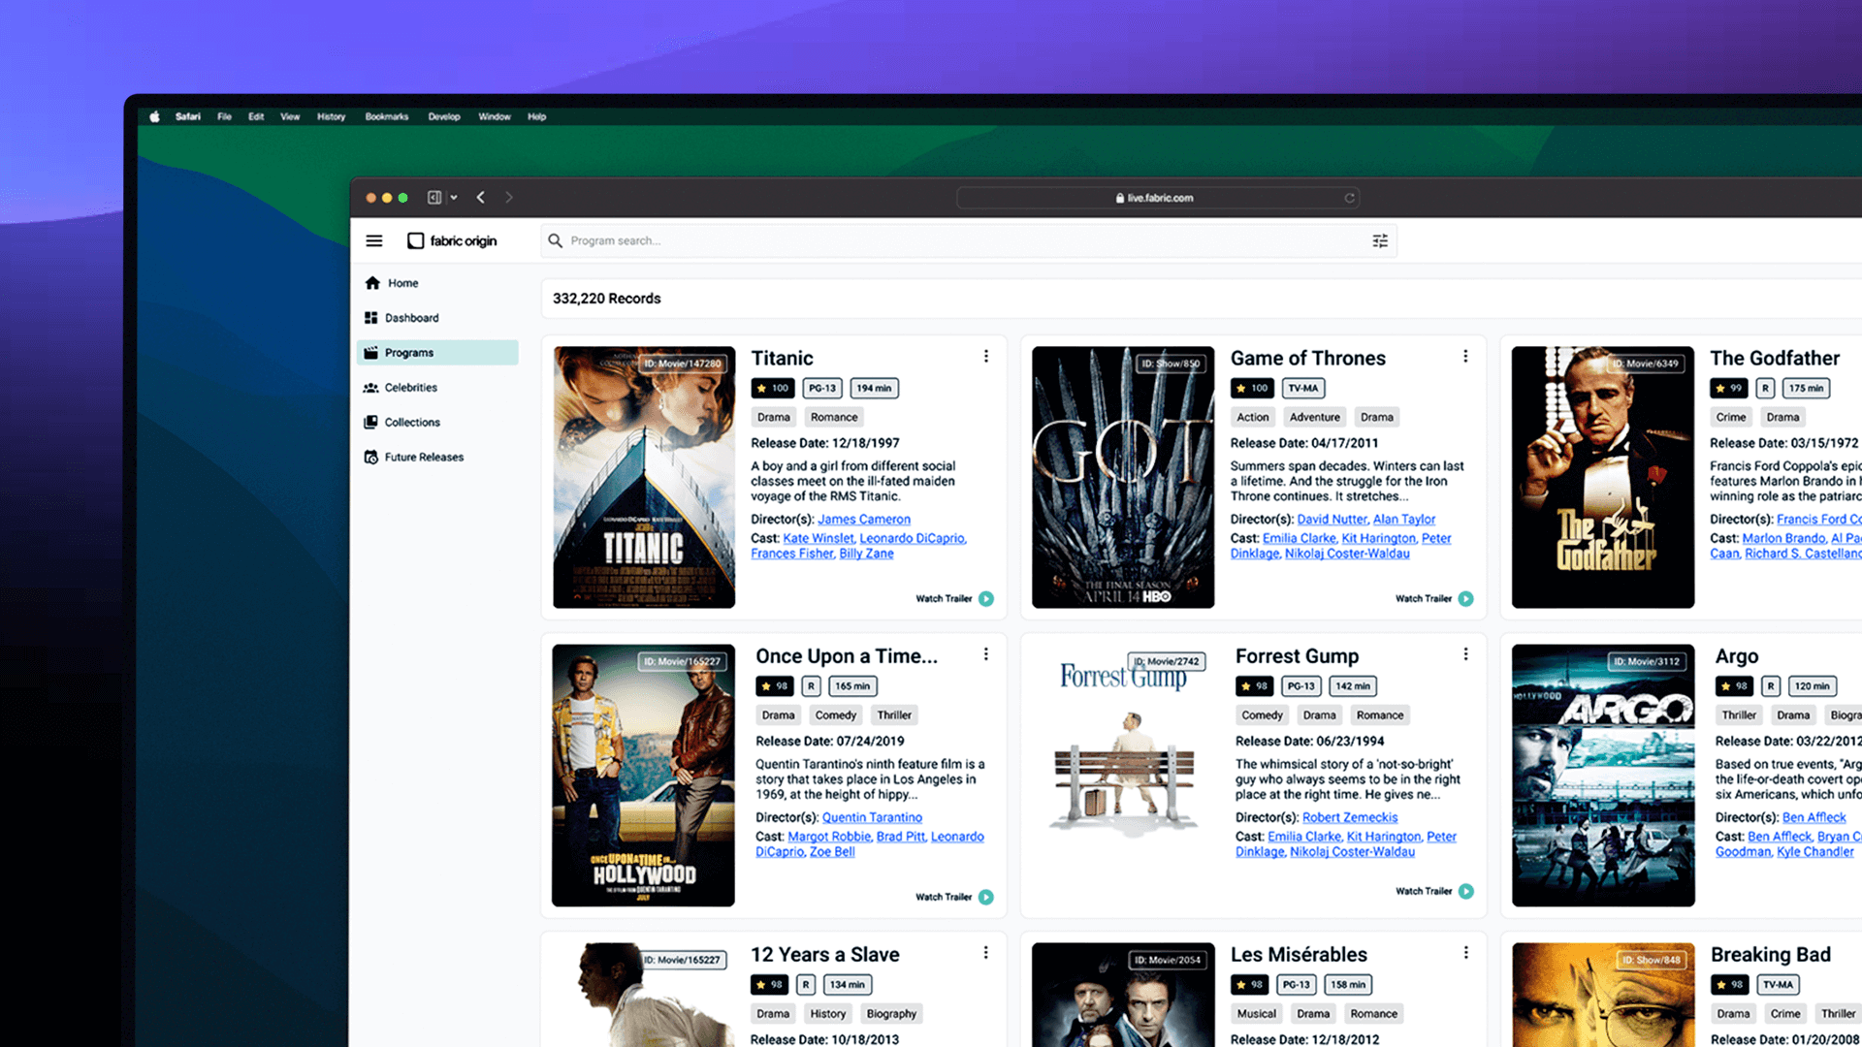Click the fabric origin logo

[x=452, y=240]
